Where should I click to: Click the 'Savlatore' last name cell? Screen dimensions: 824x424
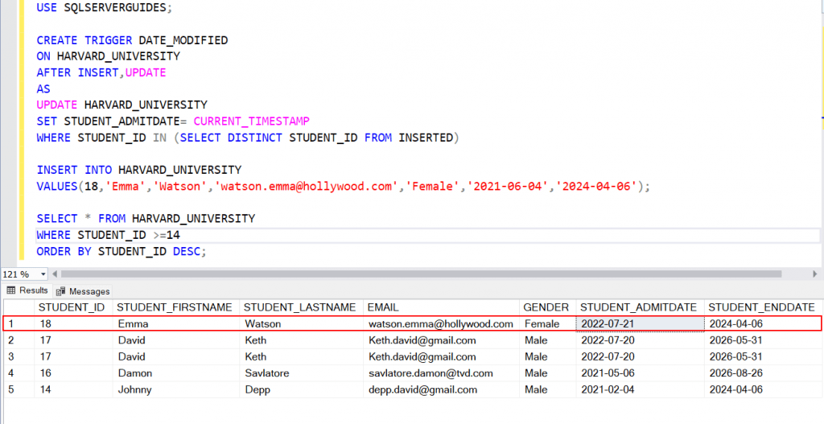tap(301, 373)
